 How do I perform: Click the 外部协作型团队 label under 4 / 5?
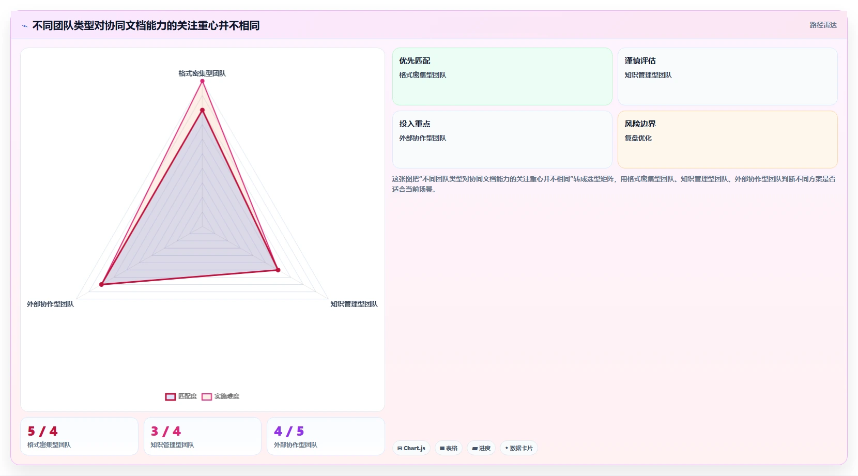296,444
